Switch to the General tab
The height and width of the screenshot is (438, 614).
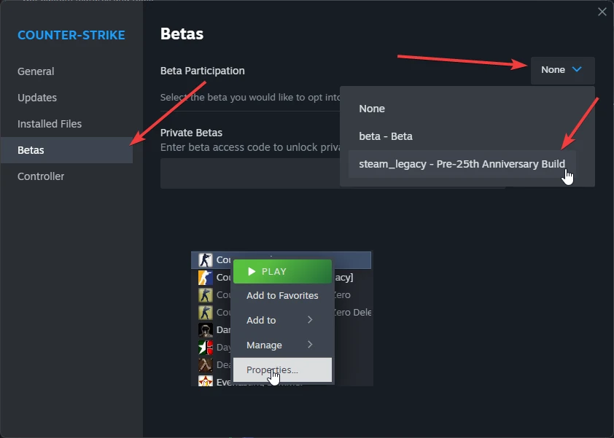36,71
